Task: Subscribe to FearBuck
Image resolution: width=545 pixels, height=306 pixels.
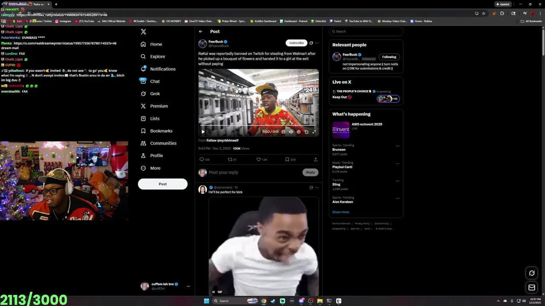Action: [296, 43]
